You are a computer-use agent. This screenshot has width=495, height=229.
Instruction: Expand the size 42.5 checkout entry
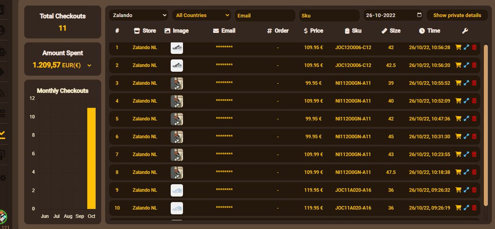click(x=466, y=65)
